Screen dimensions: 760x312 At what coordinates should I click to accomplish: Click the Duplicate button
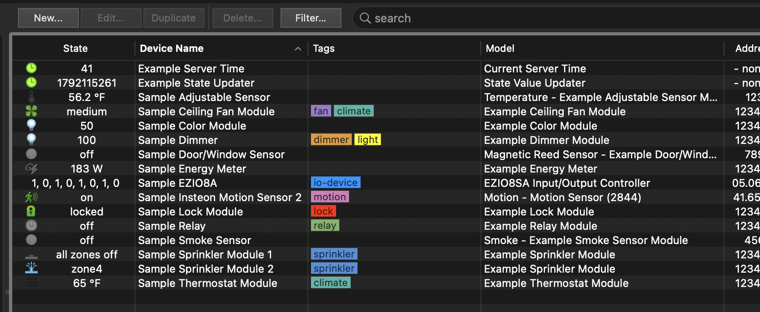coord(174,18)
